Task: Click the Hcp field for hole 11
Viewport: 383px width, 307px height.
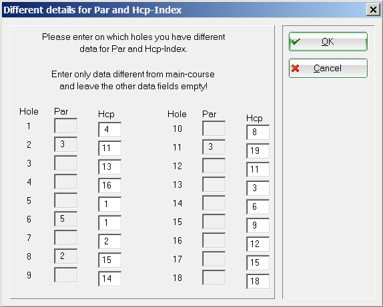Action: pos(258,151)
